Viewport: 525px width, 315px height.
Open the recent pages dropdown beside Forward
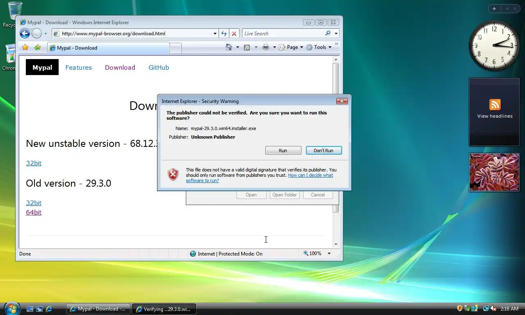click(x=46, y=34)
